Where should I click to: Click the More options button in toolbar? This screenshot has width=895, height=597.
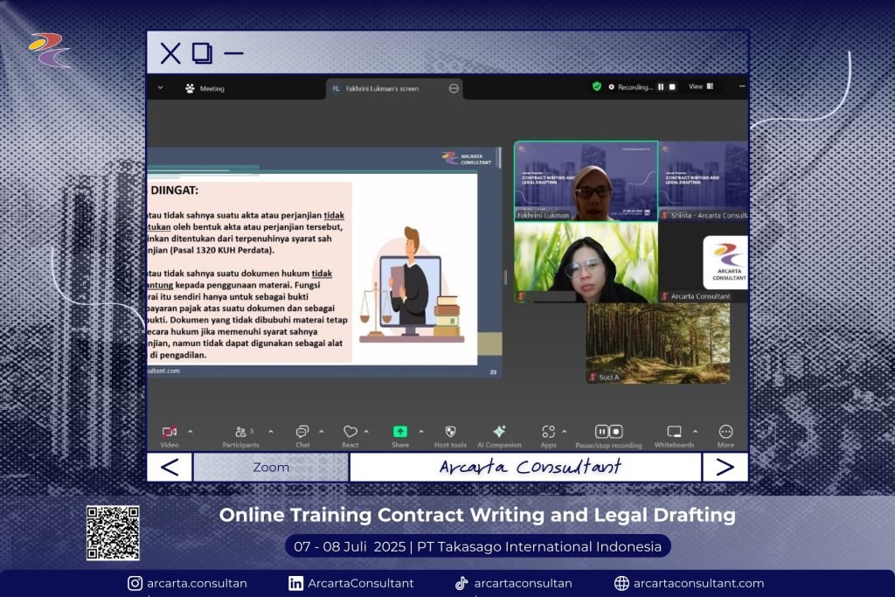click(x=725, y=432)
